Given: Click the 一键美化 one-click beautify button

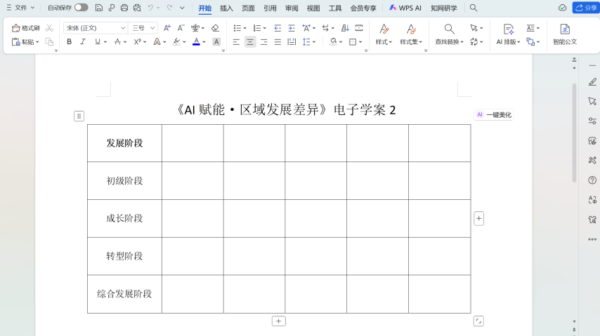Looking at the screenshot, I should (494, 115).
